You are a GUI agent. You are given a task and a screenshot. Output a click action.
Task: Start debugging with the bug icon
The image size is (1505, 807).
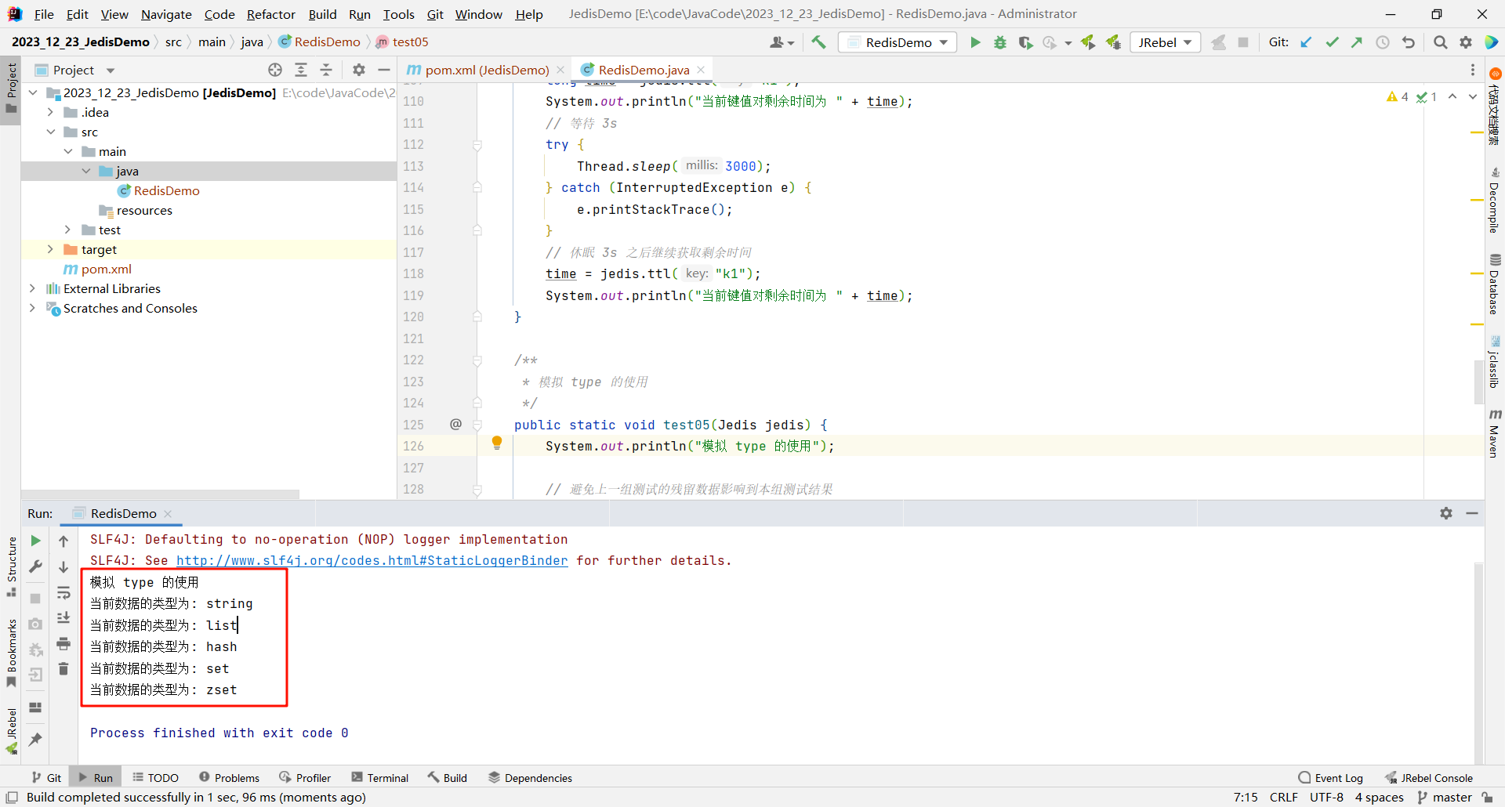(1000, 42)
